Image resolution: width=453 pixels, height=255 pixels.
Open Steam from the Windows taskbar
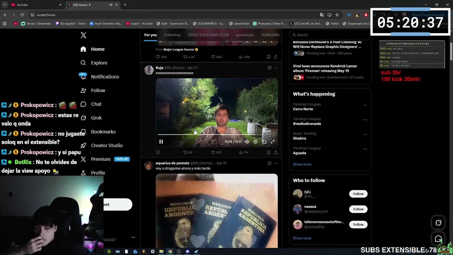click(196, 251)
